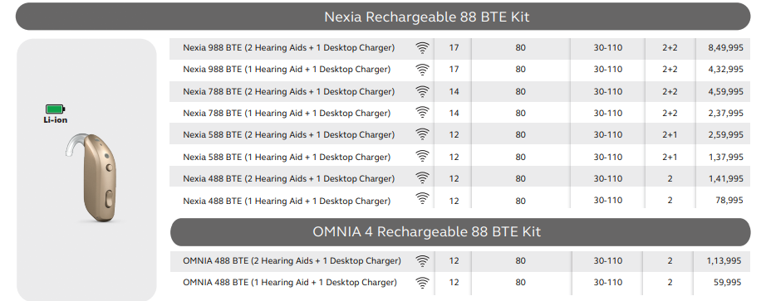Viewport: 766px width, 301px height.
Task: Click Nexia 788 BTE (1 Hearing Aid) product name
Action: [x=287, y=113]
